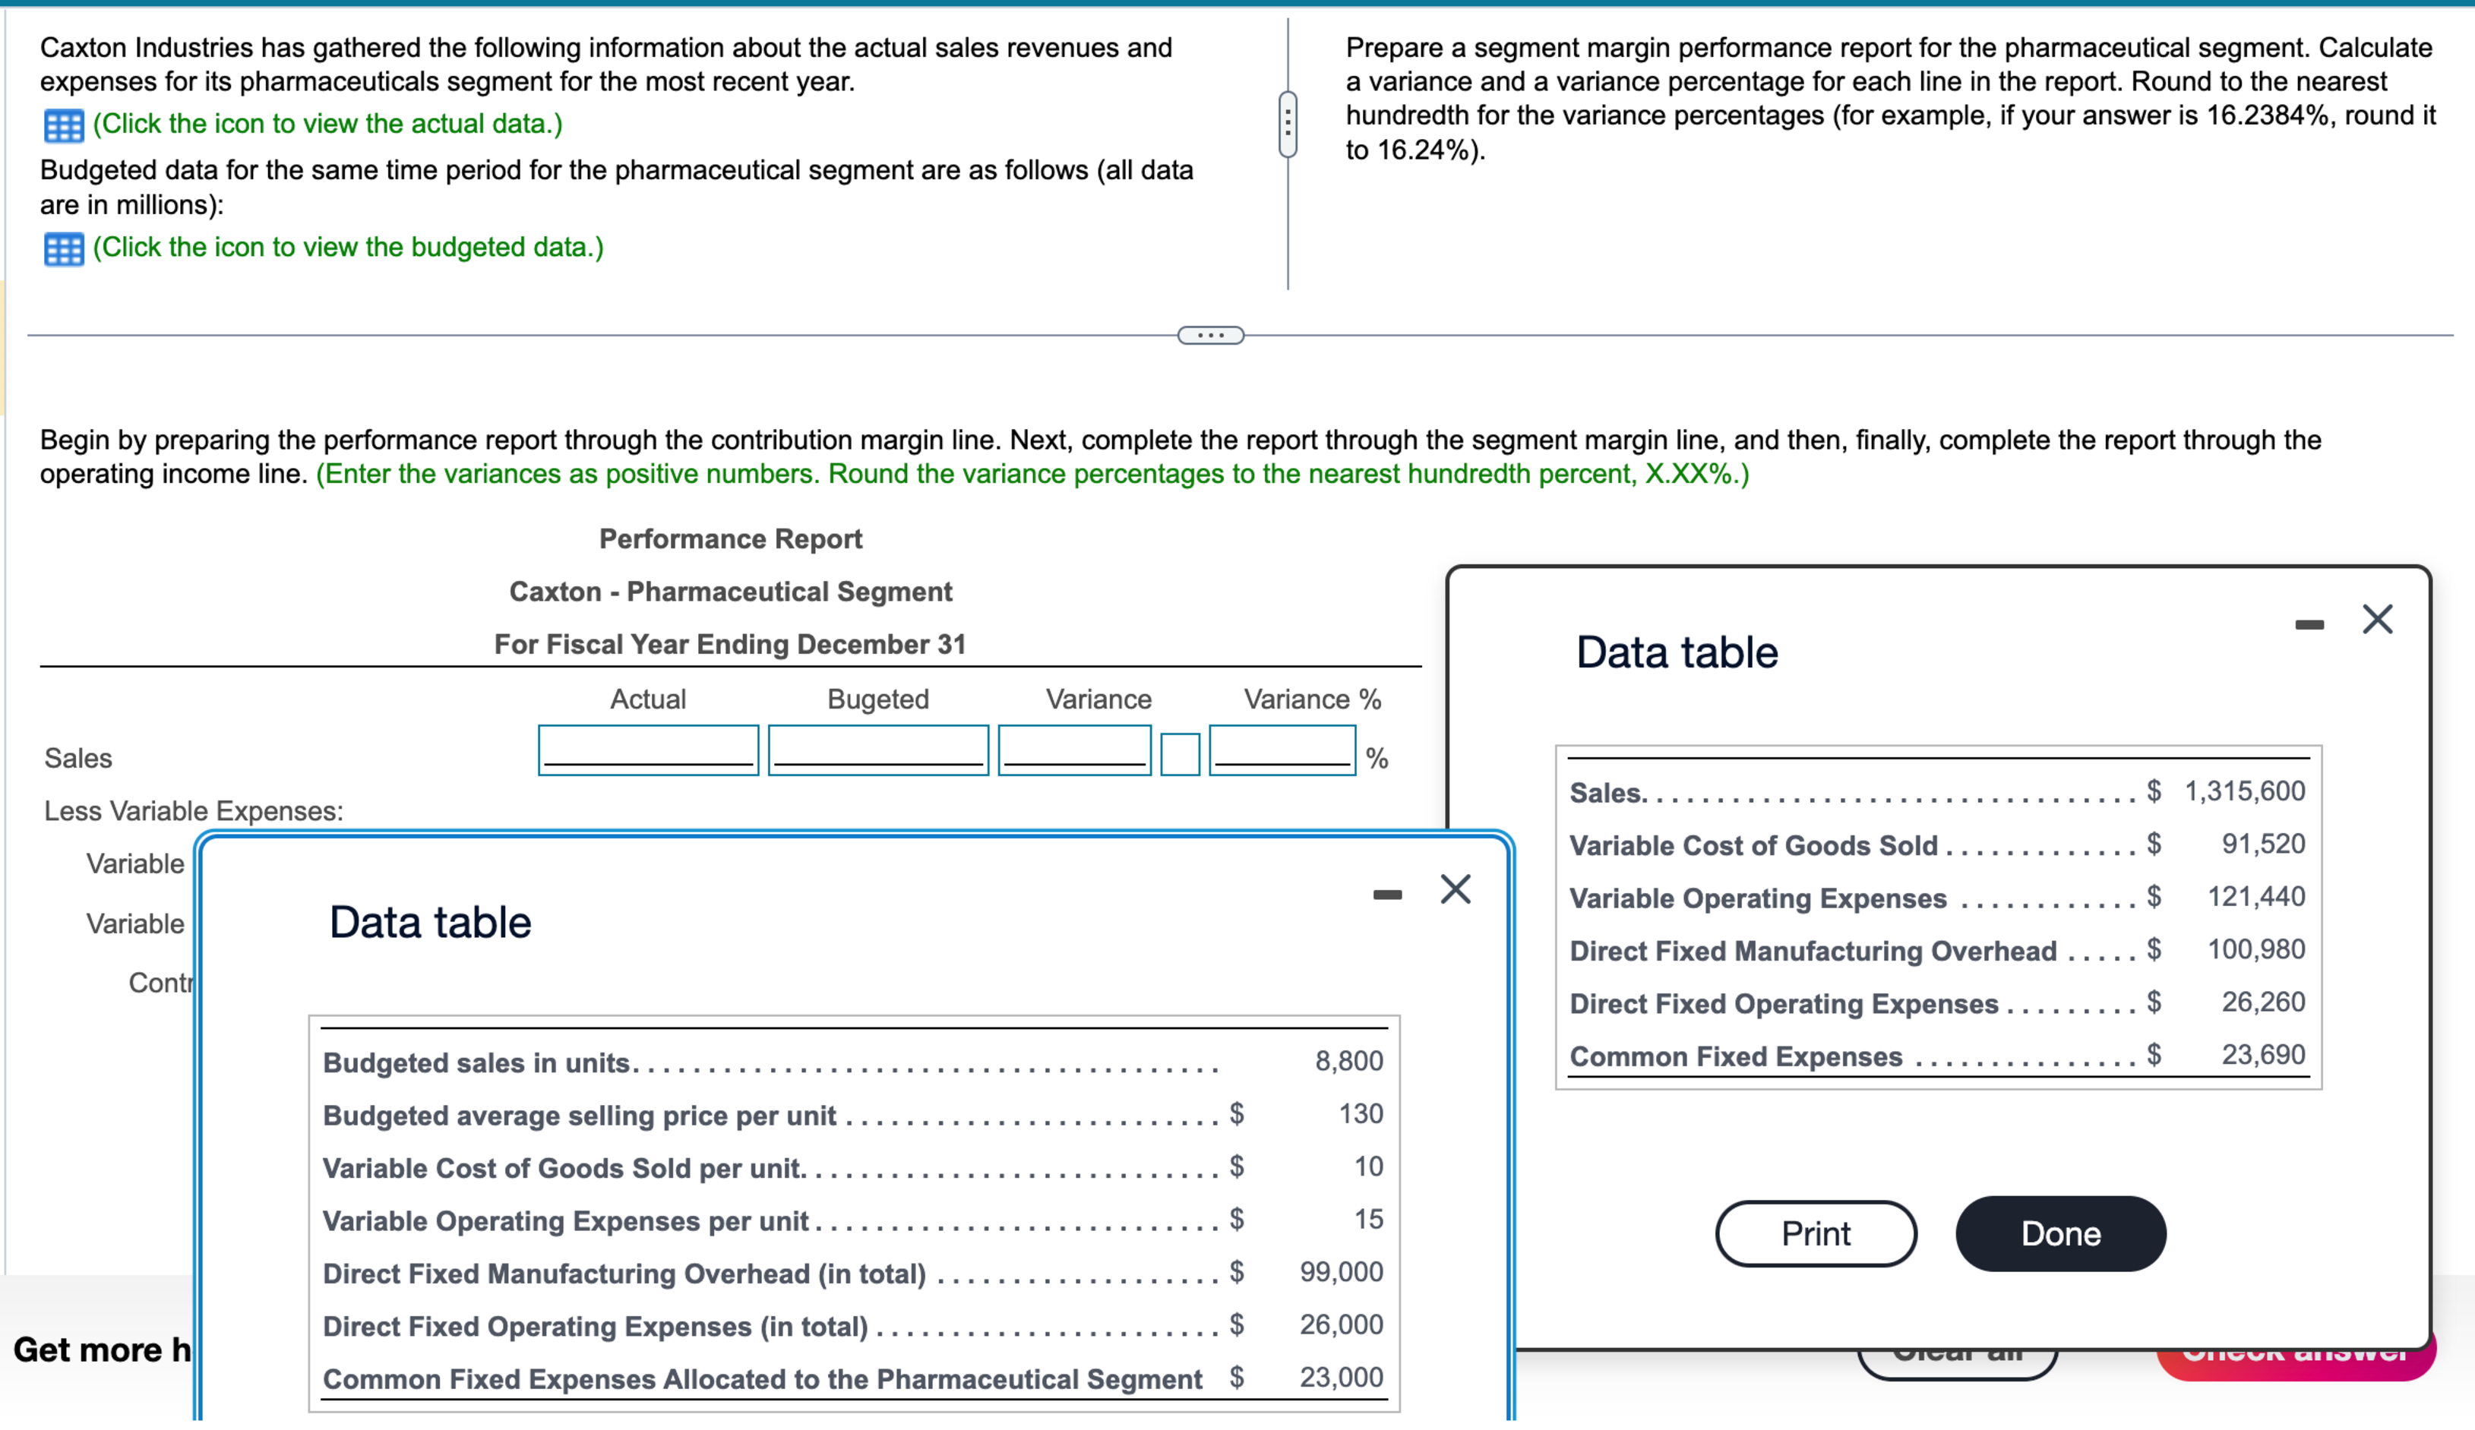The width and height of the screenshot is (2475, 1430).
Task: Select the small favorable/unfavorable box for Sales
Action: [1180, 754]
